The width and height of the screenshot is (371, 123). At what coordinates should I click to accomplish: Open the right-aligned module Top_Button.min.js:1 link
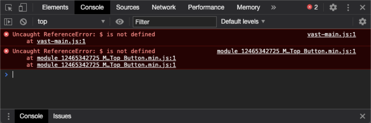tap(286, 51)
